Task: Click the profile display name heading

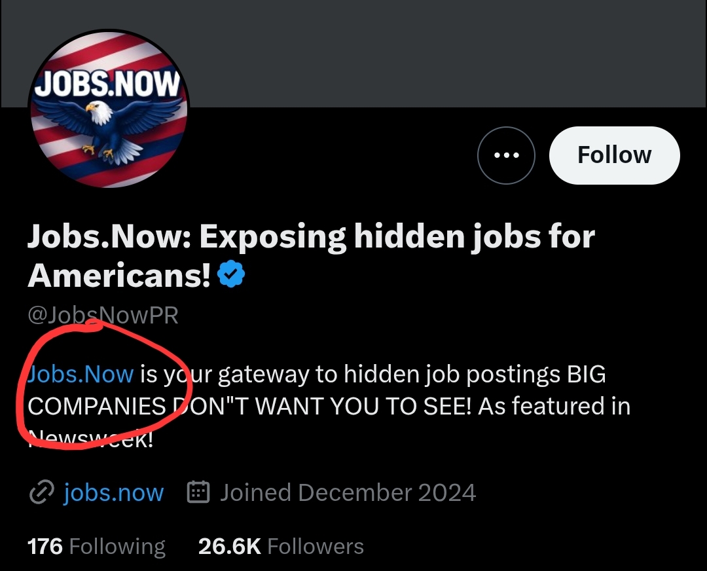Action: coord(311,256)
